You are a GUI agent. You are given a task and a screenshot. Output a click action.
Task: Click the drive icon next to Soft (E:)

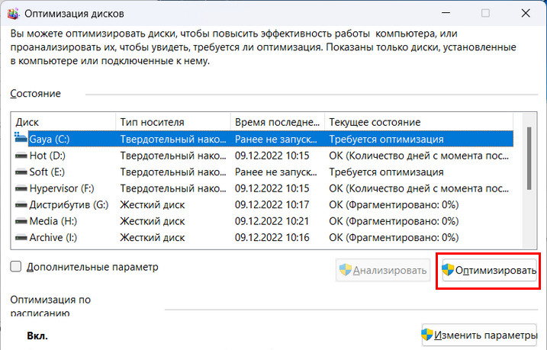click(21, 172)
